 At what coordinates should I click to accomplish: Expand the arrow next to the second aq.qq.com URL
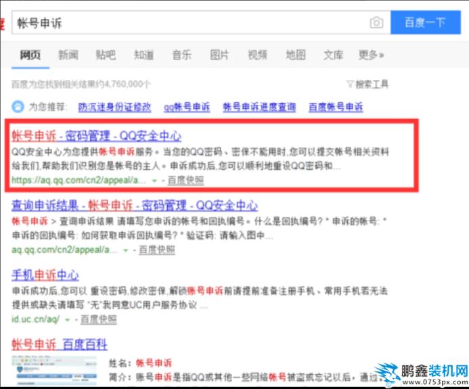126,250
